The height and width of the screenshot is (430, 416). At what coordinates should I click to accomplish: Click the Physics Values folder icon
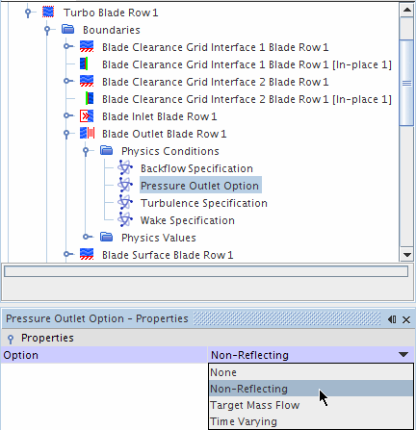coord(107,238)
